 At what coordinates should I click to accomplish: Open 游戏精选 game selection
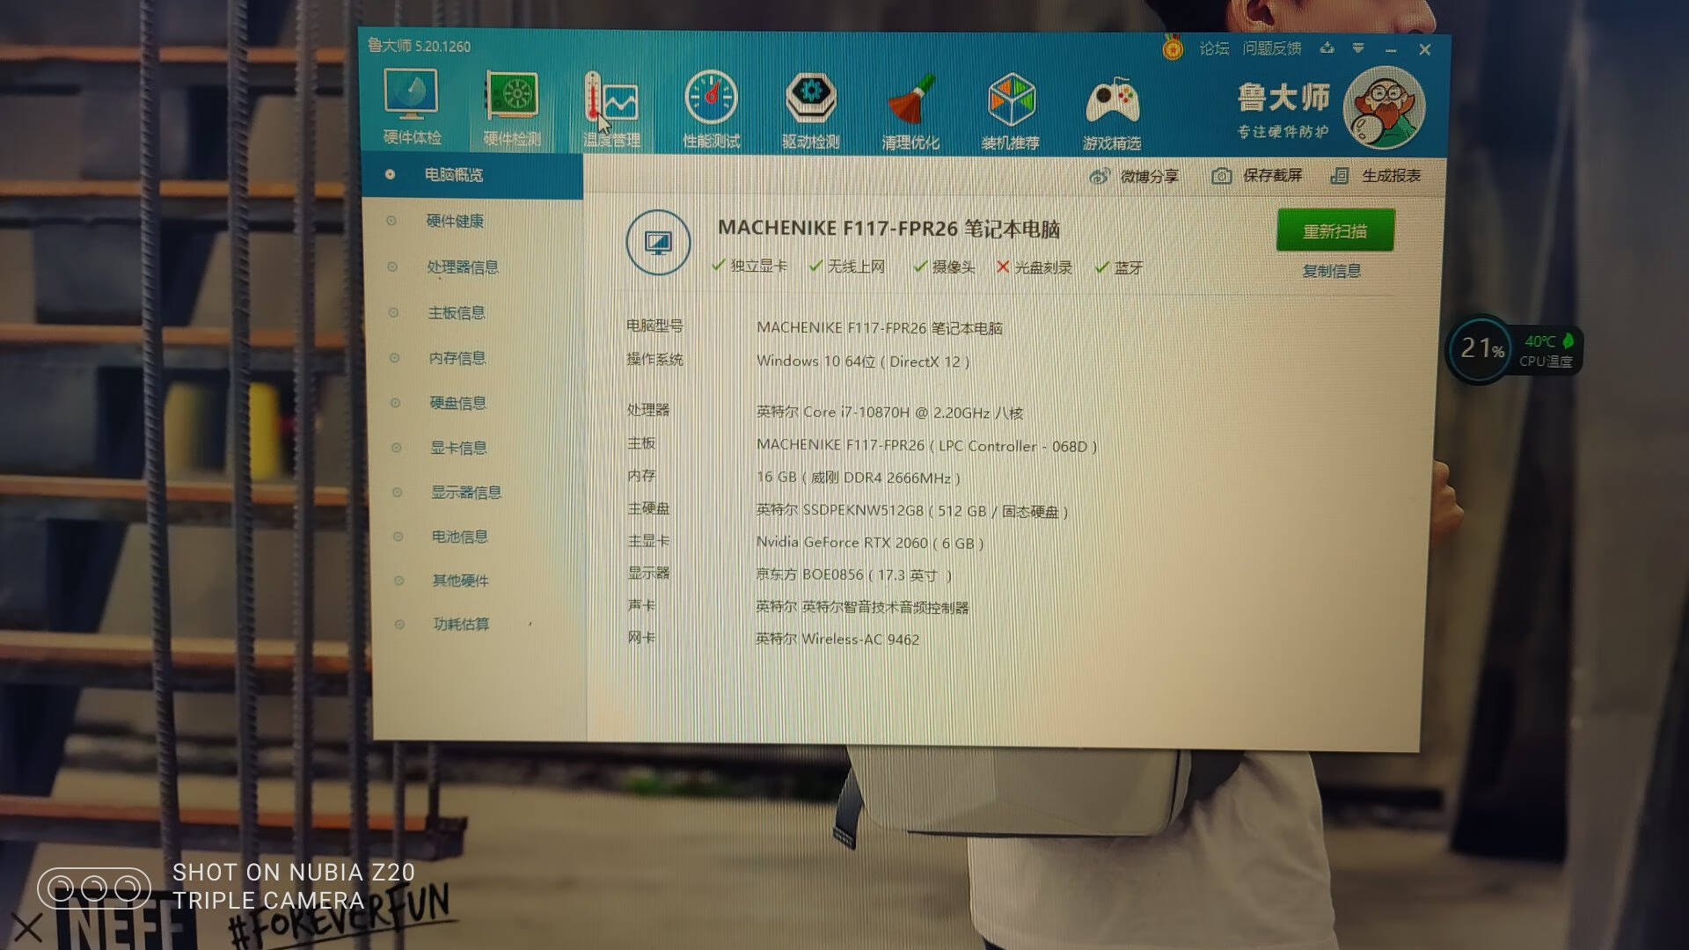click(1112, 113)
